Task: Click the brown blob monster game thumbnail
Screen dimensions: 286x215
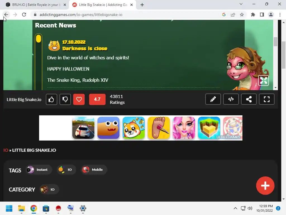Action: (x=109, y=128)
